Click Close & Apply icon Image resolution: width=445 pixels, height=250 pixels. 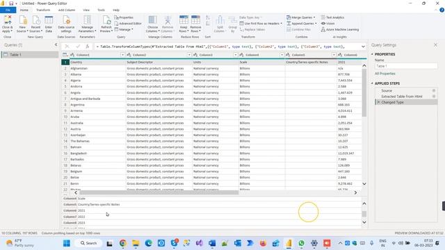(8, 20)
